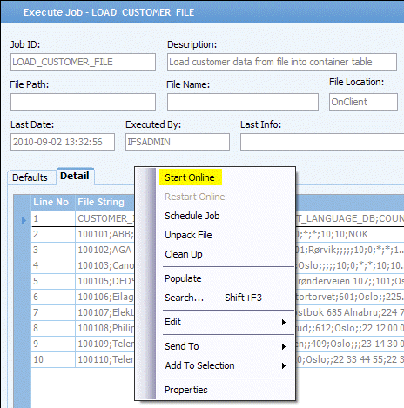Image resolution: width=404 pixels, height=408 pixels.
Task: Click the File Name input field
Action: pos(243,102)
